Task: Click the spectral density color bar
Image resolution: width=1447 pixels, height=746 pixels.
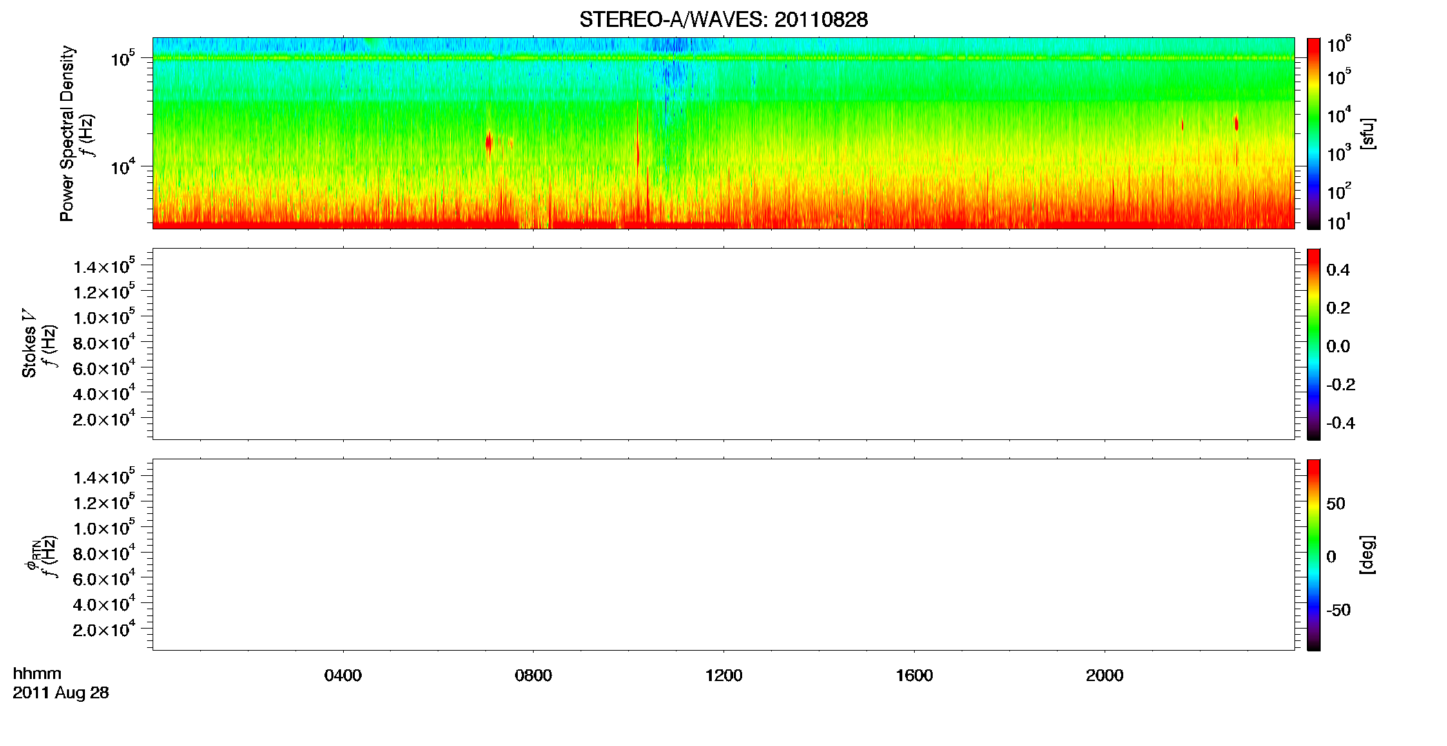Action: pos(1314,133)
